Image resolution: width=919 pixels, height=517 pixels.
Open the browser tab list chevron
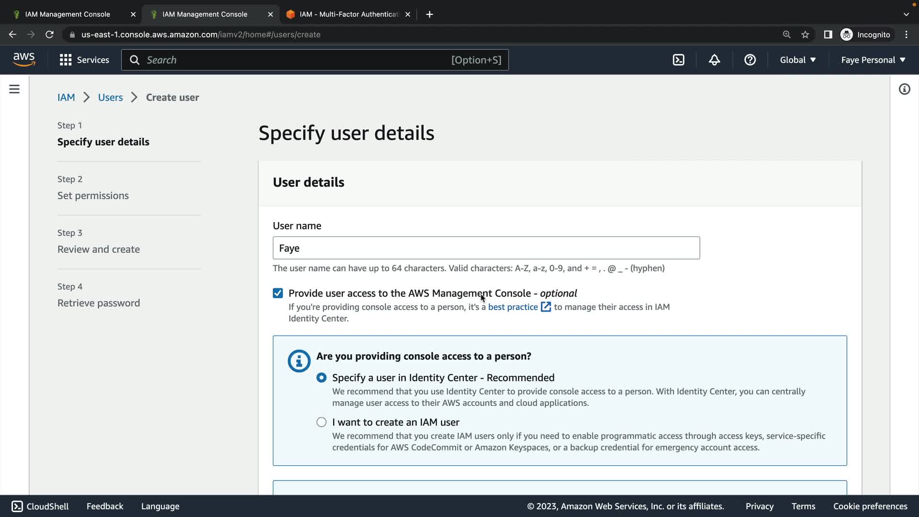906,14
